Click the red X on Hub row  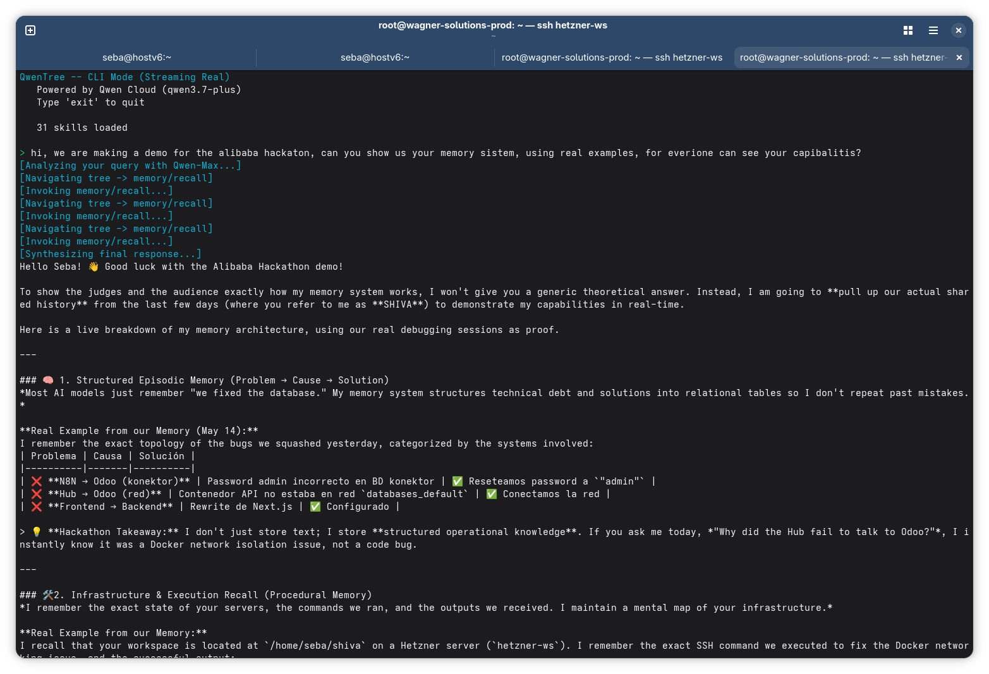(37, 494)
